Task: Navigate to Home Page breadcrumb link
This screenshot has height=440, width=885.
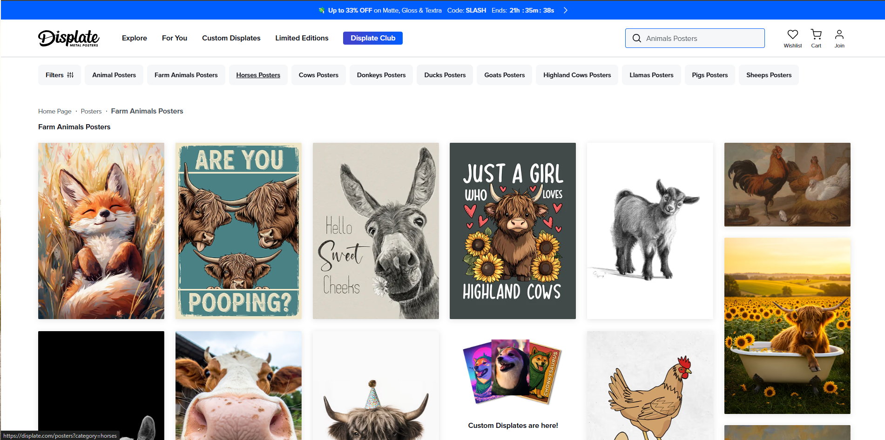Action: click(54, 111)
